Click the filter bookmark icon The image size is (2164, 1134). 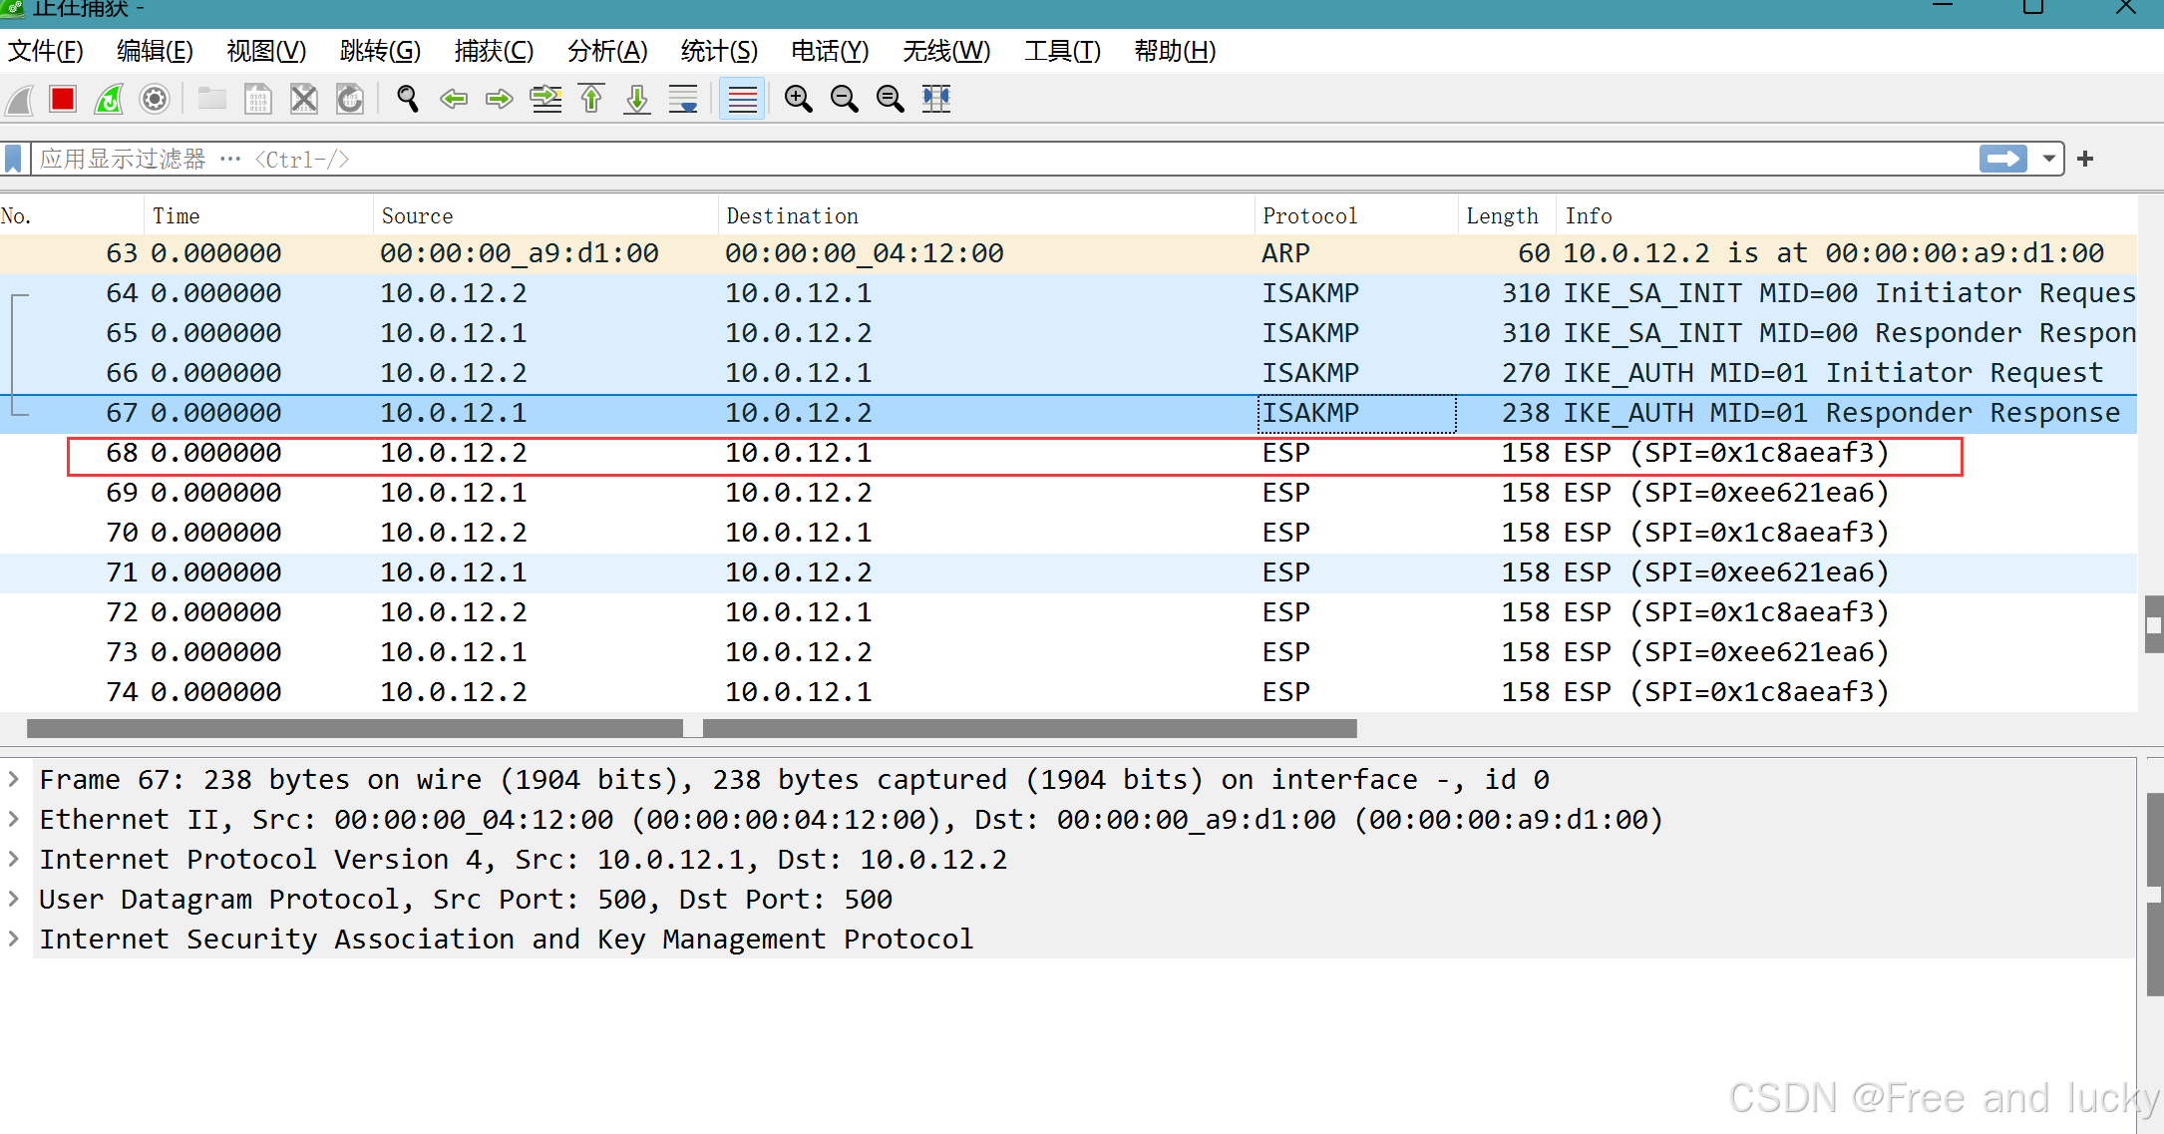point(14,160)
